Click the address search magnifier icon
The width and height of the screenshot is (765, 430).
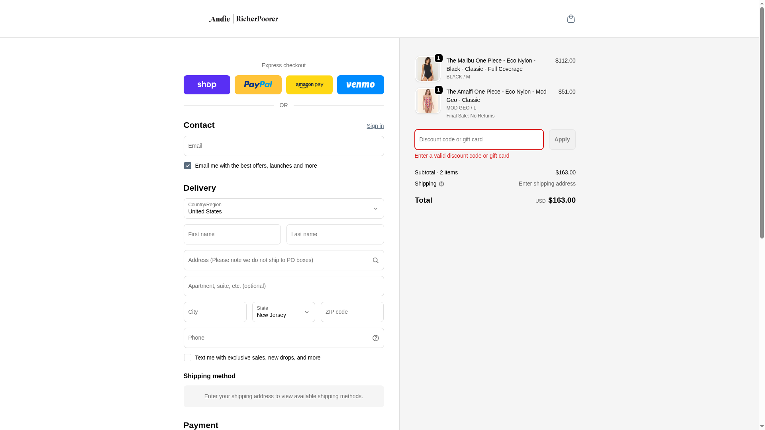(x=375, y=260)
